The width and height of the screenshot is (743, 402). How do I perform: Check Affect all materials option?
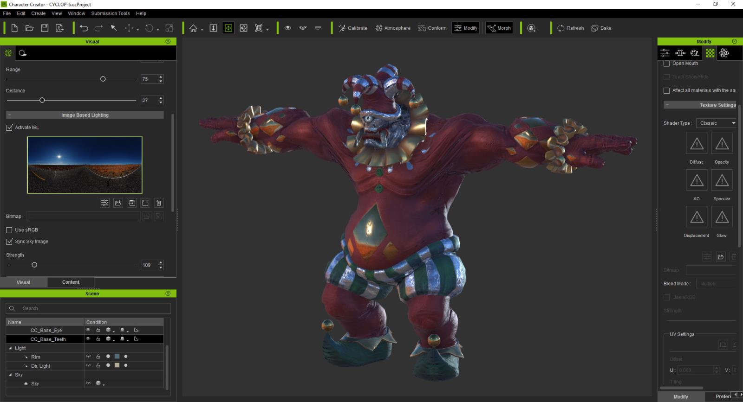[667, 90]
